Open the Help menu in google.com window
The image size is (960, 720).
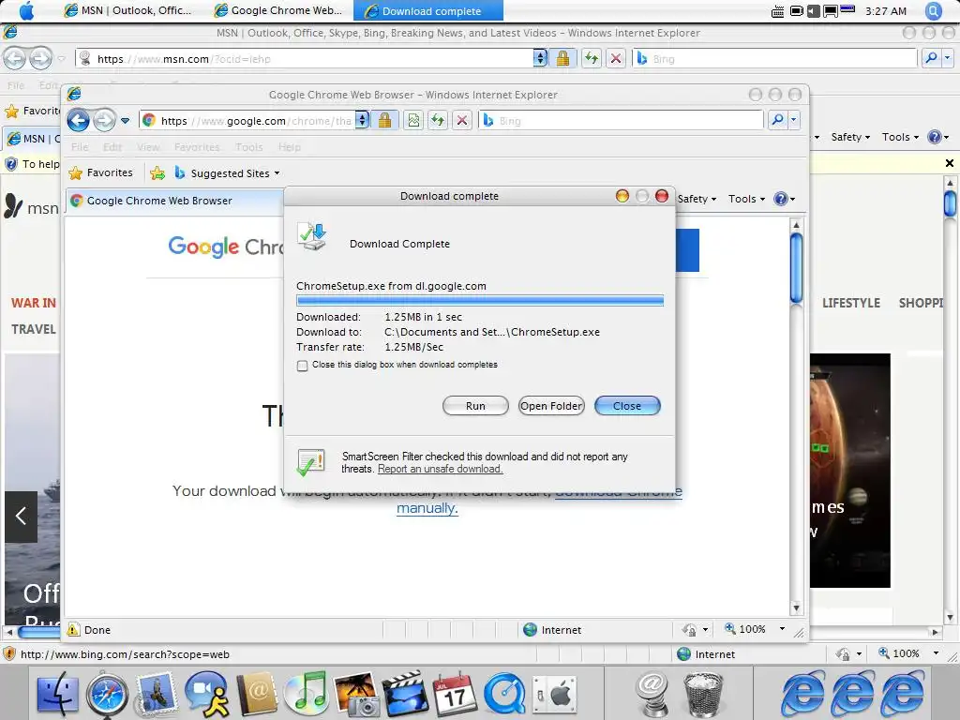289,147
